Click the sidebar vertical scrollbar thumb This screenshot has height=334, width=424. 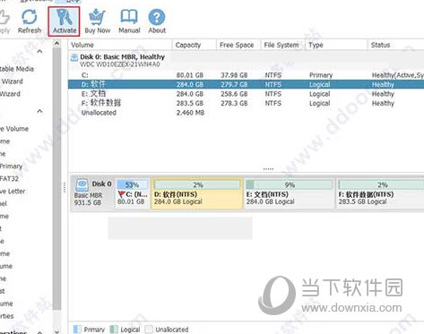(x=56, y=178)
